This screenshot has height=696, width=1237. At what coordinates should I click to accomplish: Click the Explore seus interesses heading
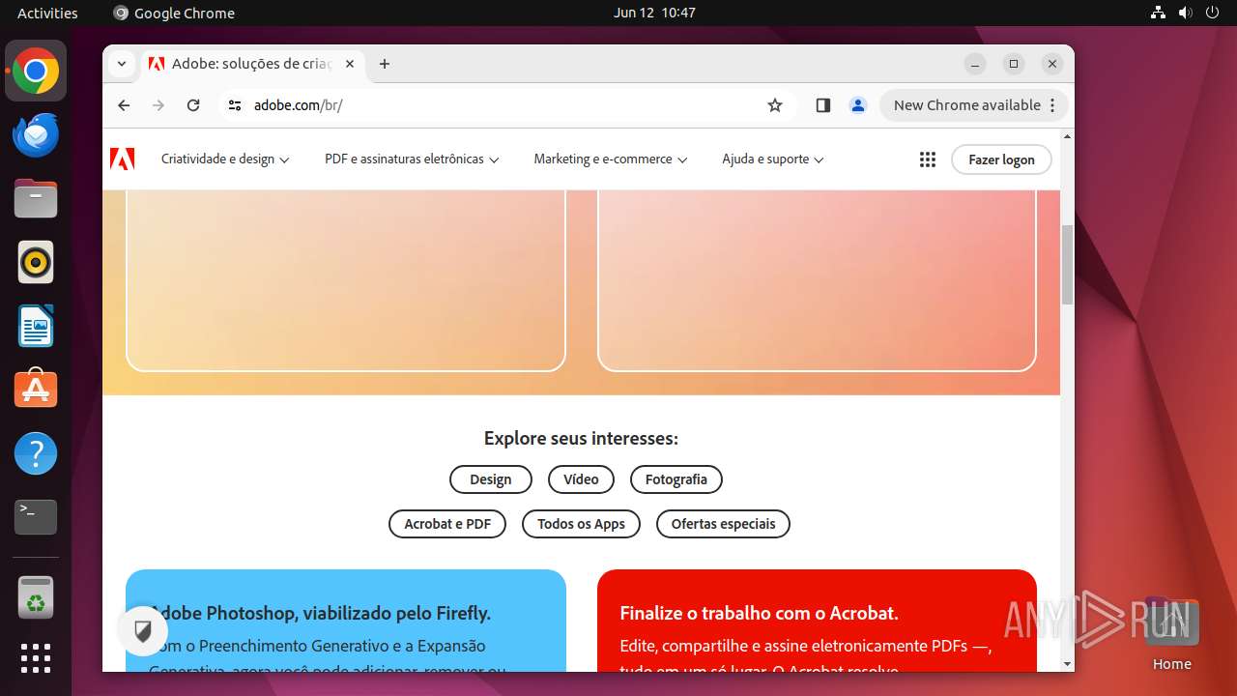(581, 439)
